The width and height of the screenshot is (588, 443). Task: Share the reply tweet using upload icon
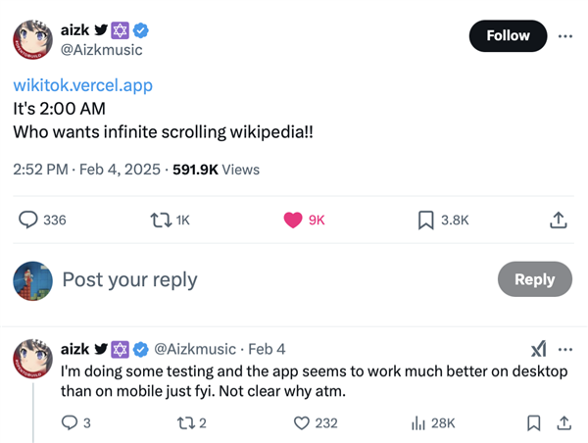[x=563, y=422]
